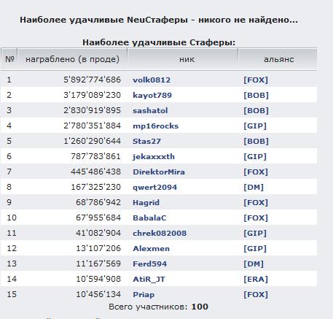Open Ferd594 player profile
The image size is (333, 319).
point(150,264)
